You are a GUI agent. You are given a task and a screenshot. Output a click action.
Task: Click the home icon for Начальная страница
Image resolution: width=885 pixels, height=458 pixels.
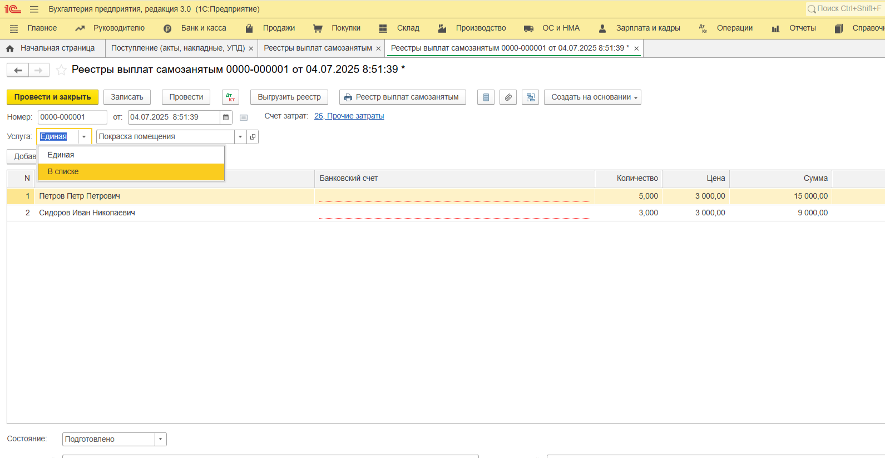point(10,48)
